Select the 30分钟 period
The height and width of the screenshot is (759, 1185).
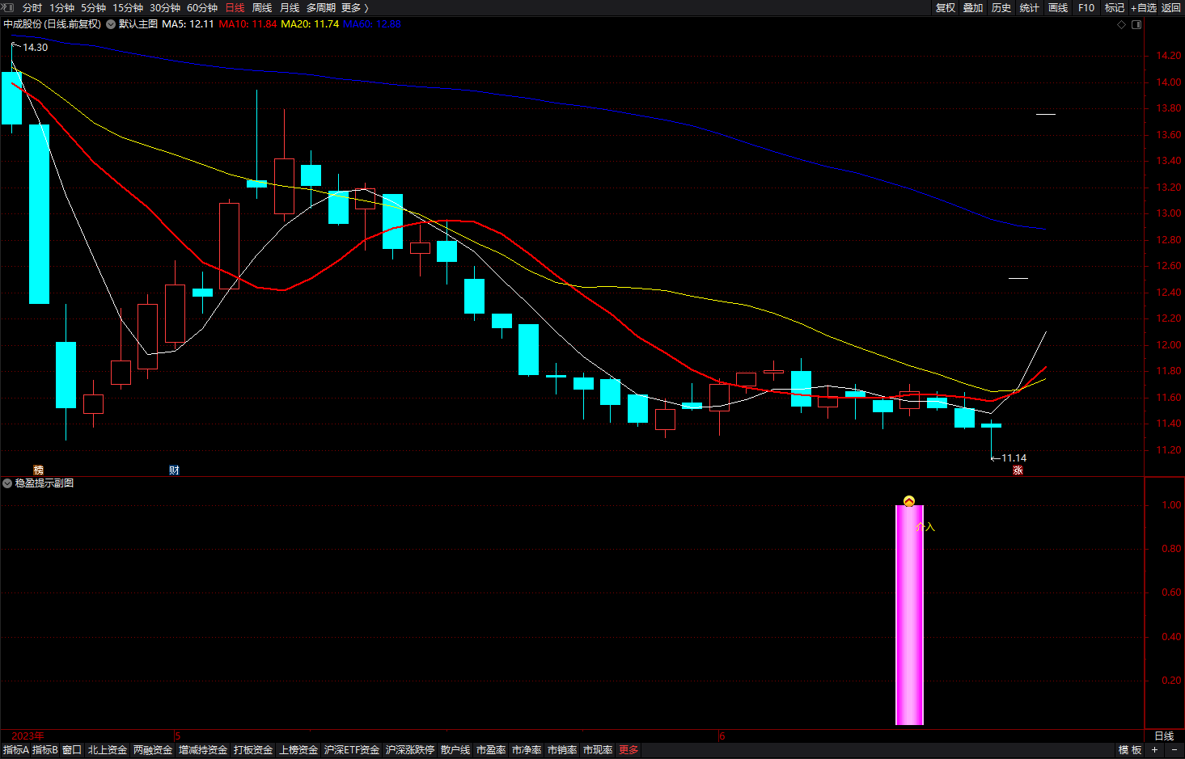click(165, 8)
